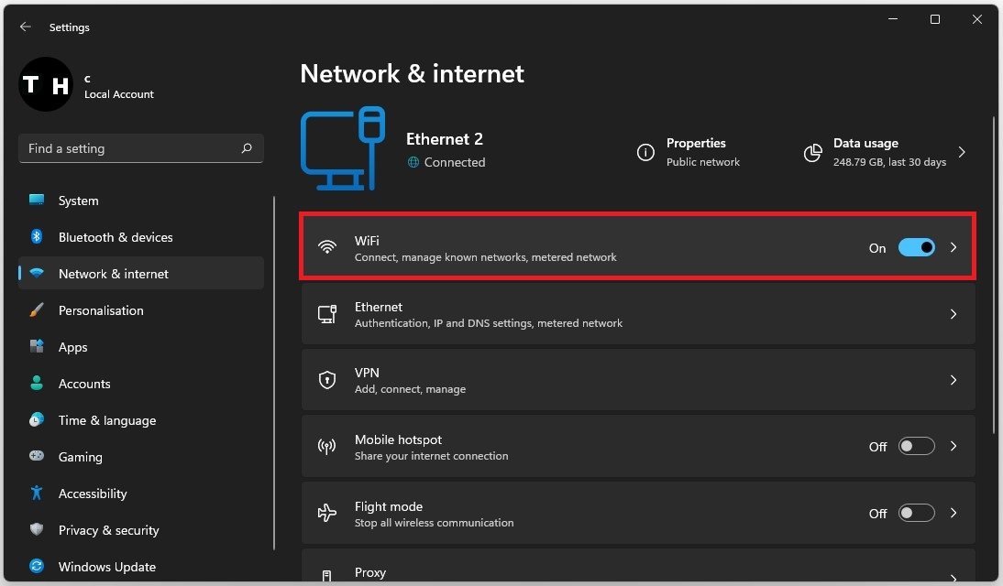Go to the Accounts settings category
Screen dimensions: 1003x586
[84, 384]
